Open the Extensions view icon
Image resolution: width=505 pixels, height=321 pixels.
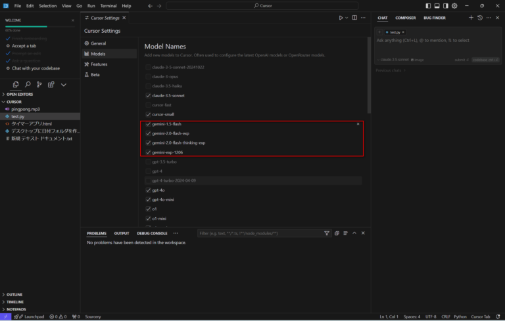click(51, 85)
